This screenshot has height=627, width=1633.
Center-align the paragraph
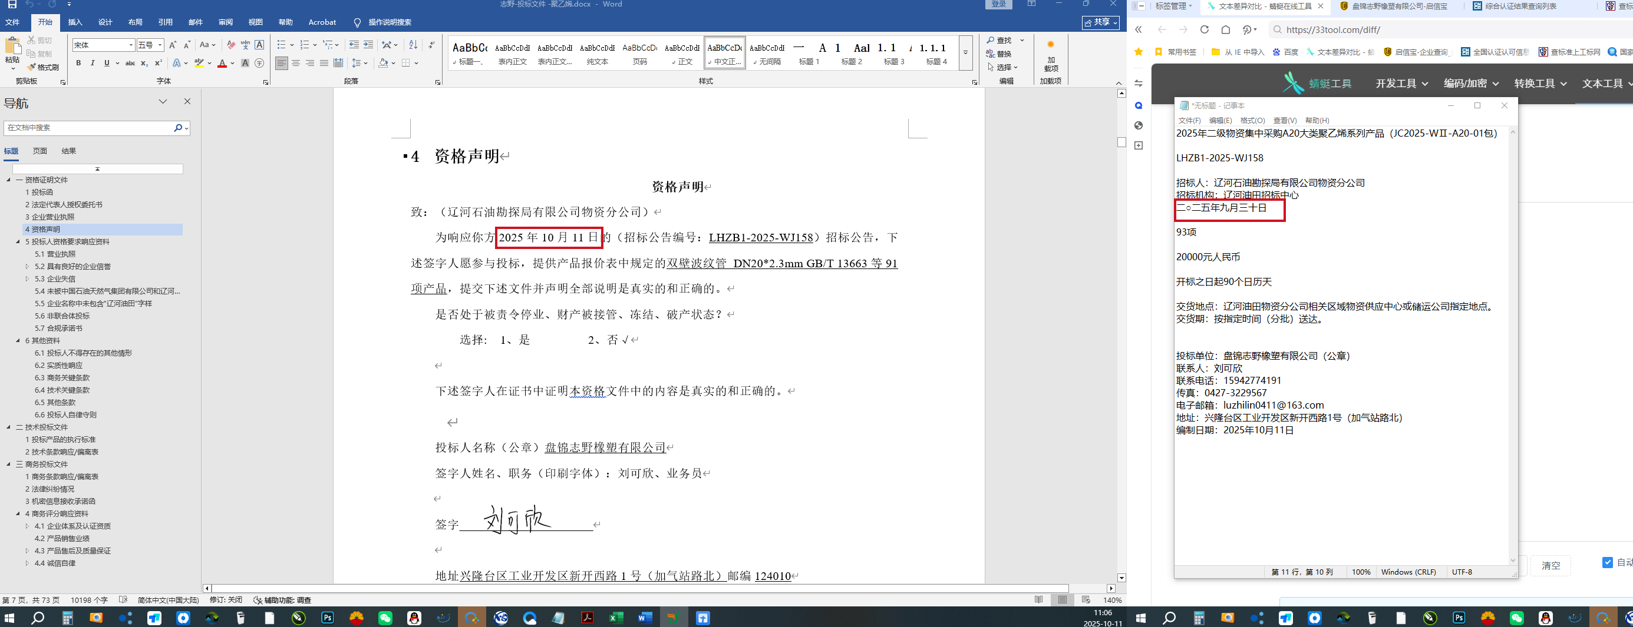[x=296, y=64]
